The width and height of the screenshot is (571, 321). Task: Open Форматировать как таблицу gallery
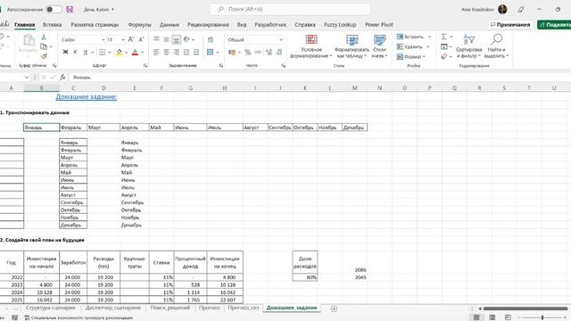pyautogui.click(x=352, y=46)
